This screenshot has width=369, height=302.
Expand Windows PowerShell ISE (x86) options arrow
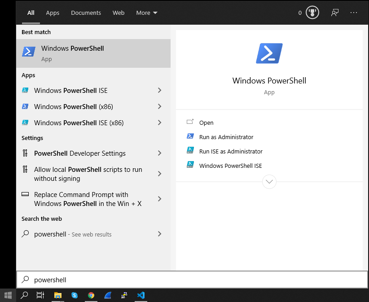tap(159, 123)
